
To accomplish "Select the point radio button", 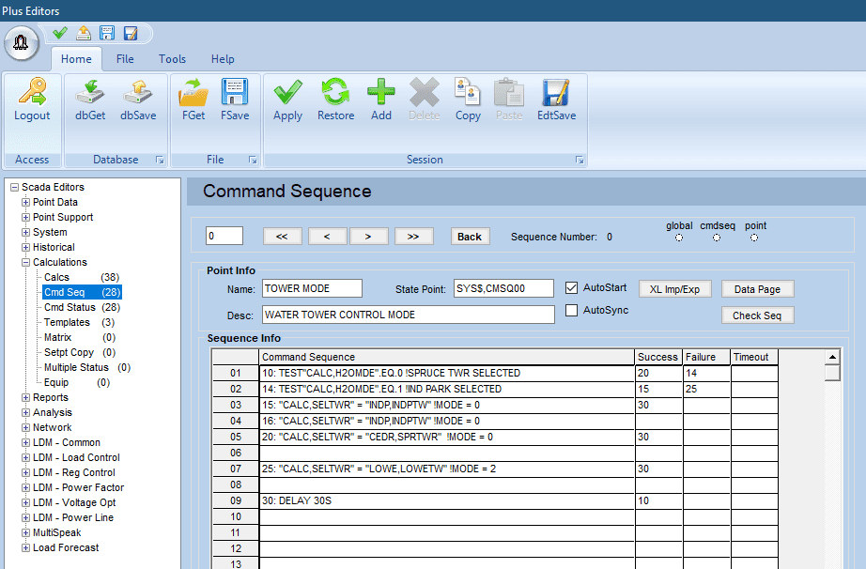I will pos(754,238).
